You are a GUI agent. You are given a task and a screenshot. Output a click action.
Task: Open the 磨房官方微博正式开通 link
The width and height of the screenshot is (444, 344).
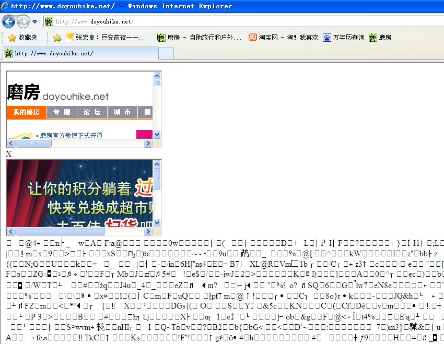(x=71, y=136)
